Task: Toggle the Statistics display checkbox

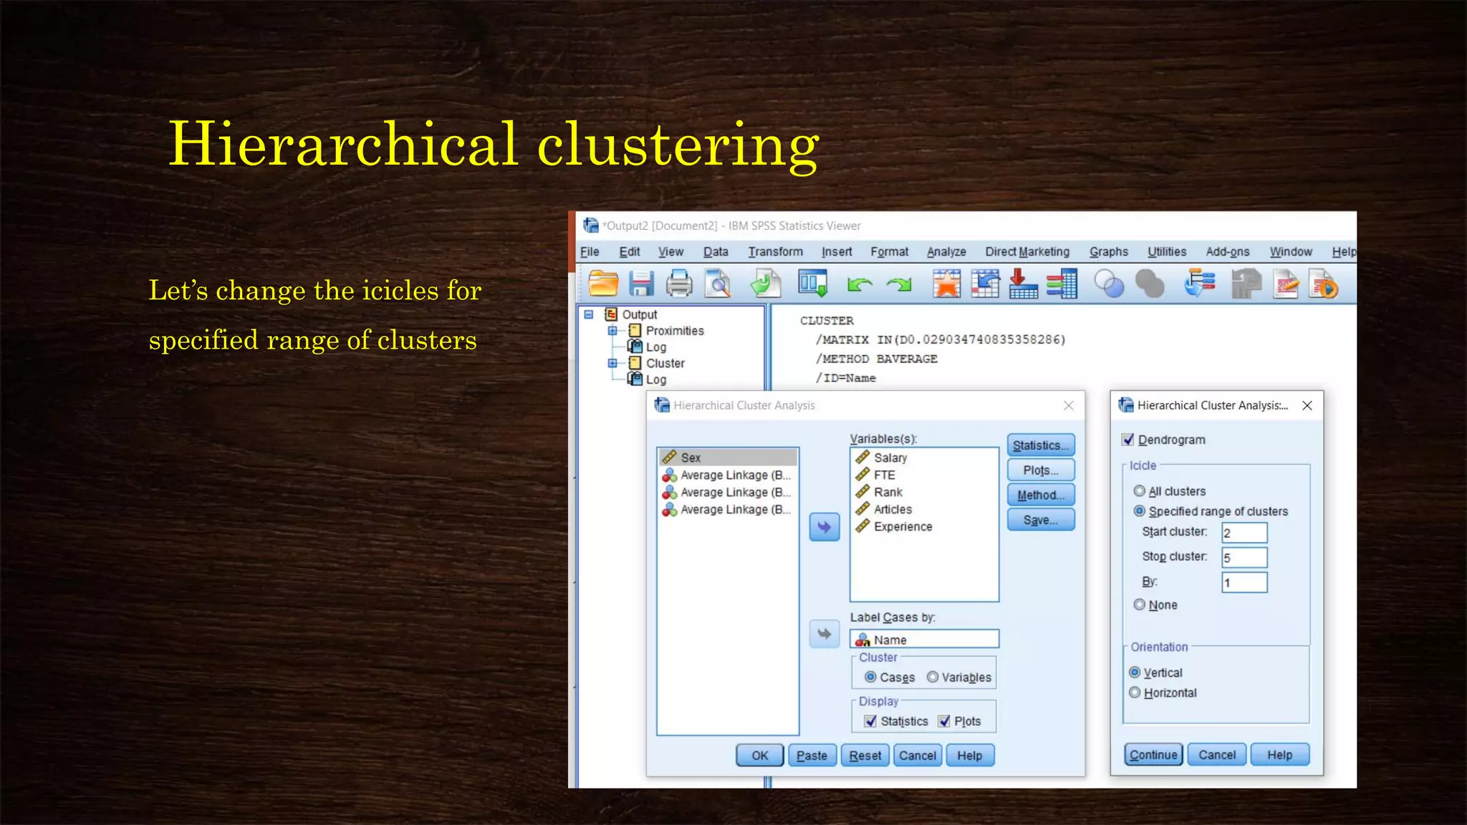Action: [870, 721]
